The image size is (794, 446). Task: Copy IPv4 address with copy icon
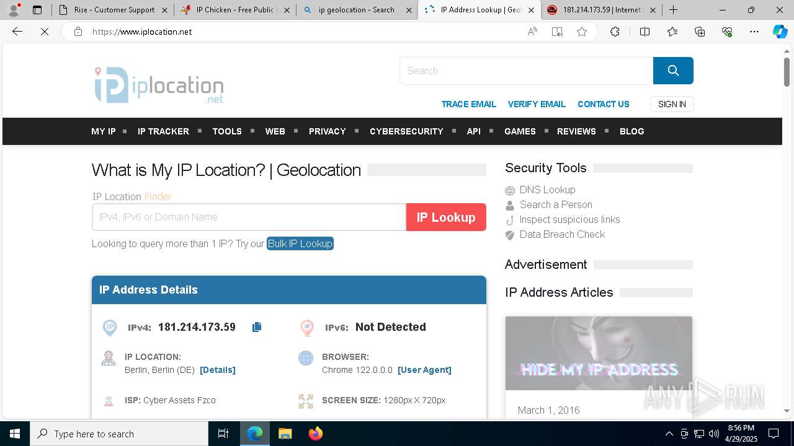point(257,327)
